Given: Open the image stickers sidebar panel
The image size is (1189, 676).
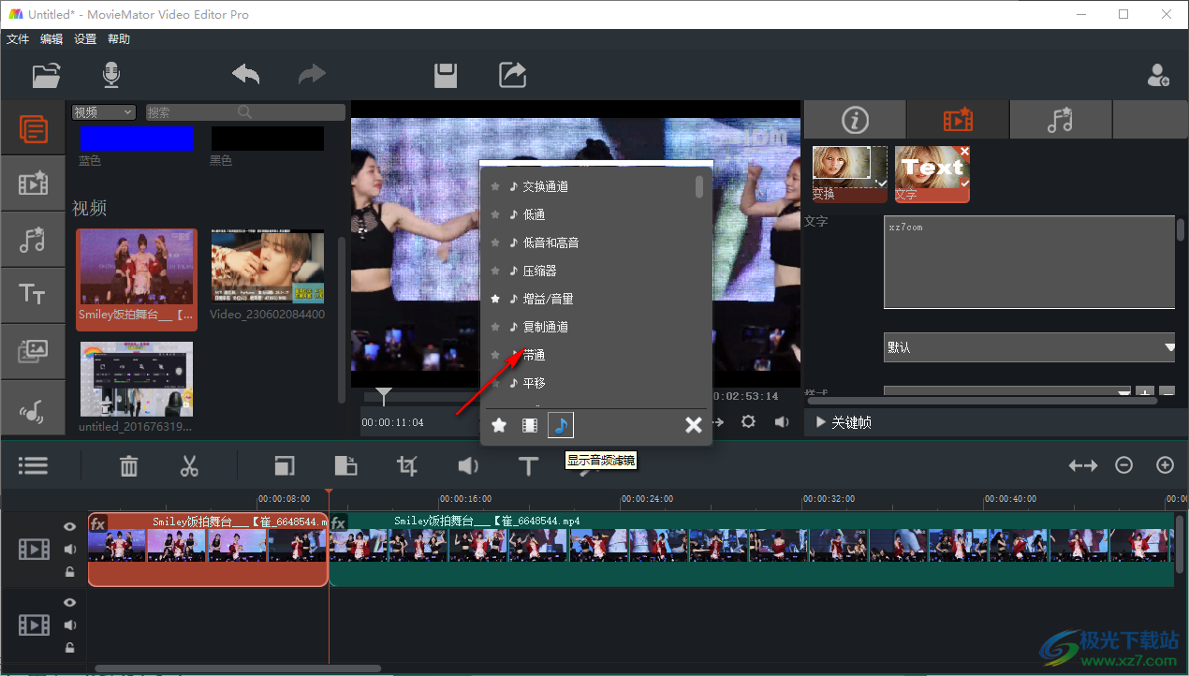Looking at the screenshot, I should [33, 351].
